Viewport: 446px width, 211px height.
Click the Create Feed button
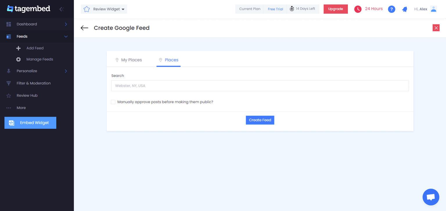[260, 120]
